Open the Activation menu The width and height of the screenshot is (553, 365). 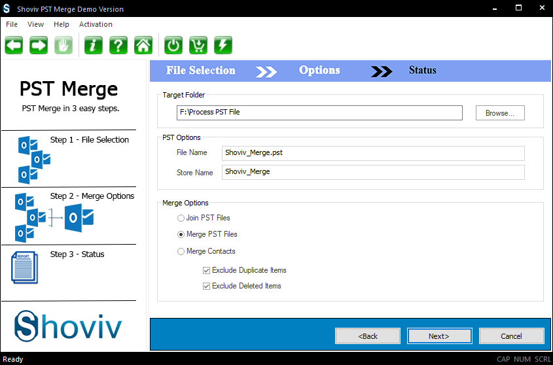(x=96, y=24)
